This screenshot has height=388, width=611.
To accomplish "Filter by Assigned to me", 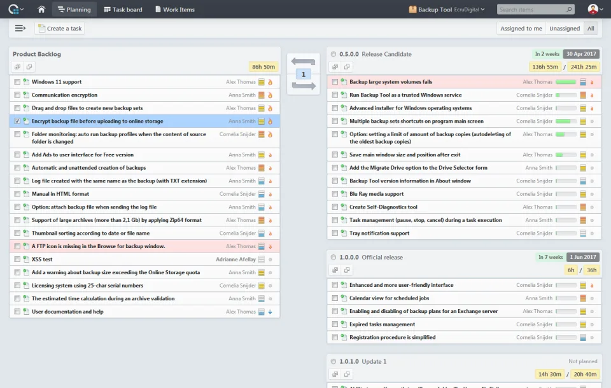I will pos(521,29).
